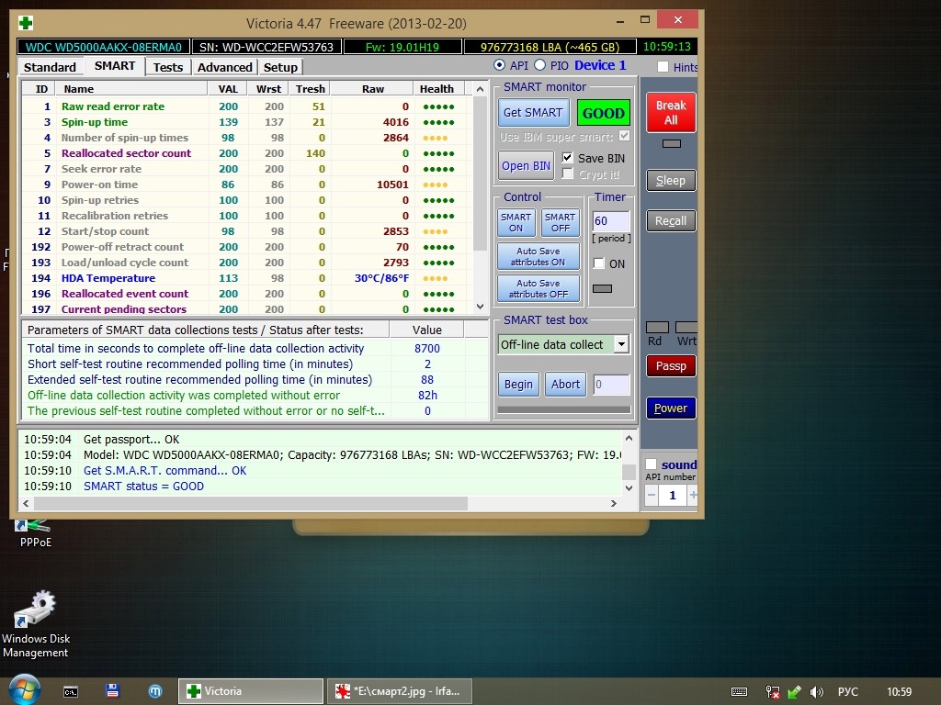Click the blue Power button
Viewport: 941px width, 705px height.
(671, 408)
